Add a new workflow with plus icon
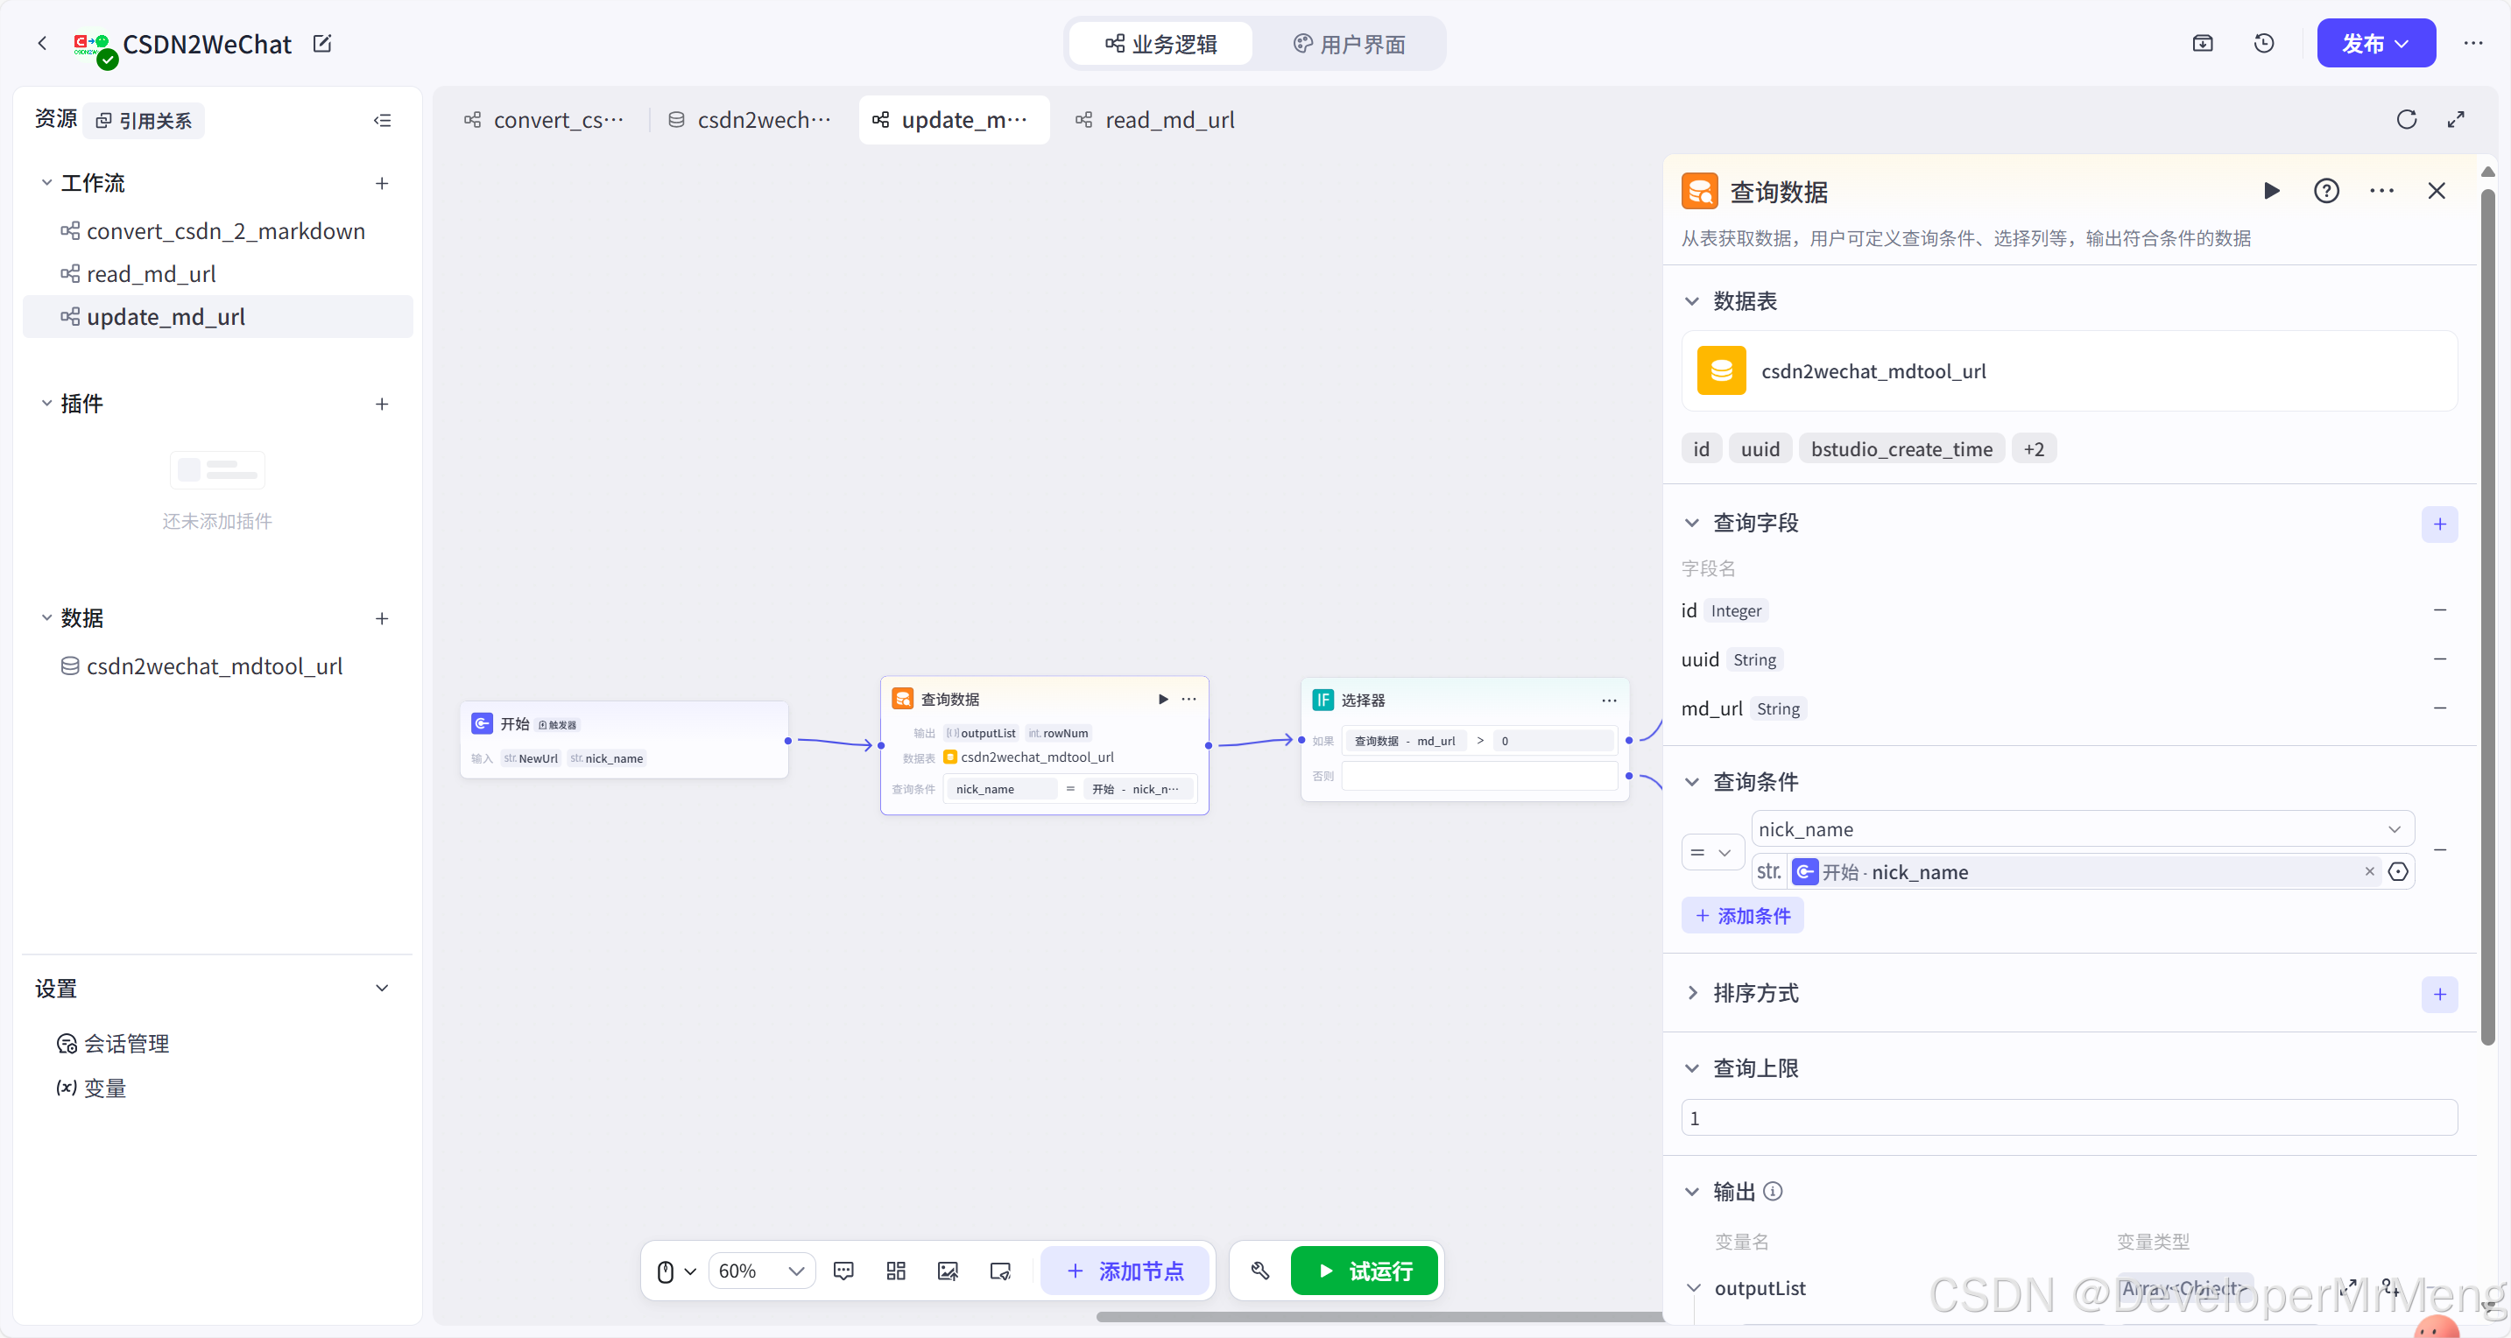This screenshot has height=1338, width=2511. click(x=382, y=183)
